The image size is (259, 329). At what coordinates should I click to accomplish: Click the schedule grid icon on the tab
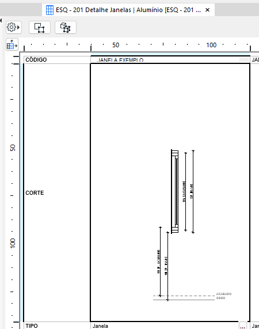(x=49, y=10)
